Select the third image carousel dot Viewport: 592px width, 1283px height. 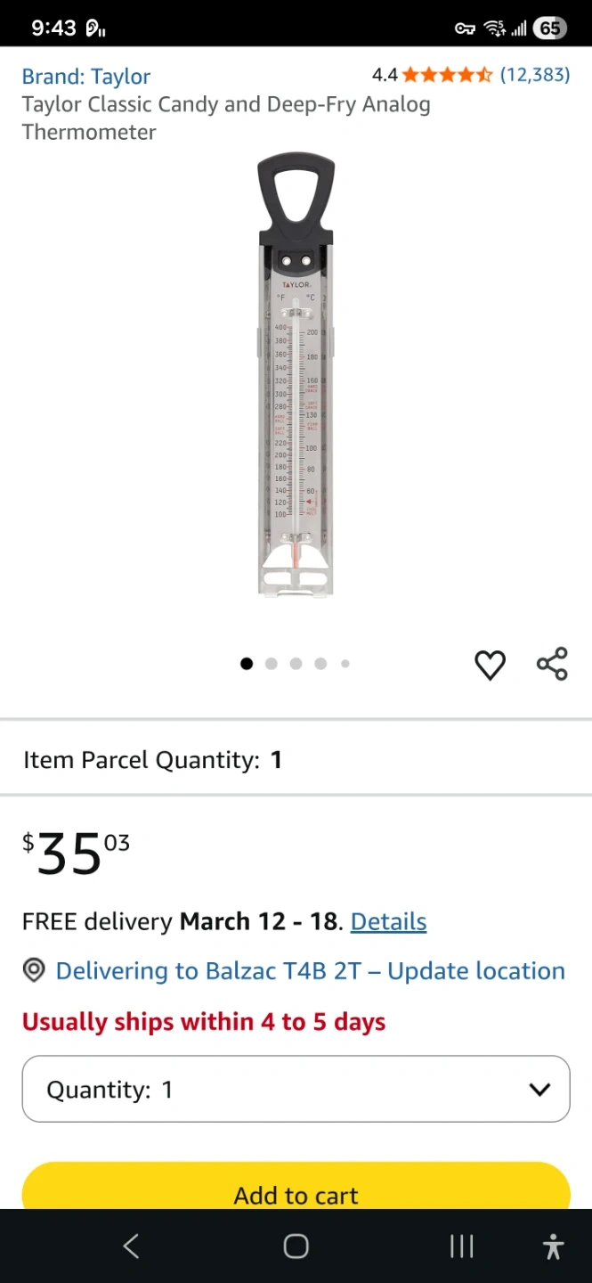pos(296,663)
